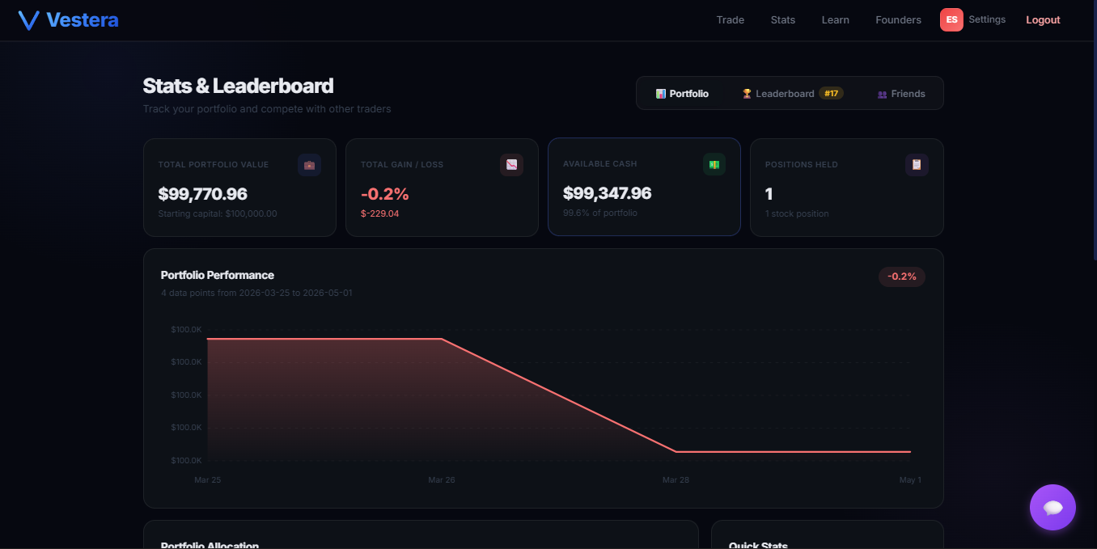Click the Friends people icon
Viewport: 1097px width, 549px height.
(882, 95)
